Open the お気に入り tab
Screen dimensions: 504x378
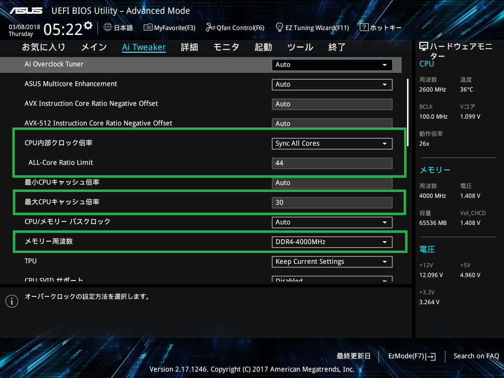coord(44,47)
